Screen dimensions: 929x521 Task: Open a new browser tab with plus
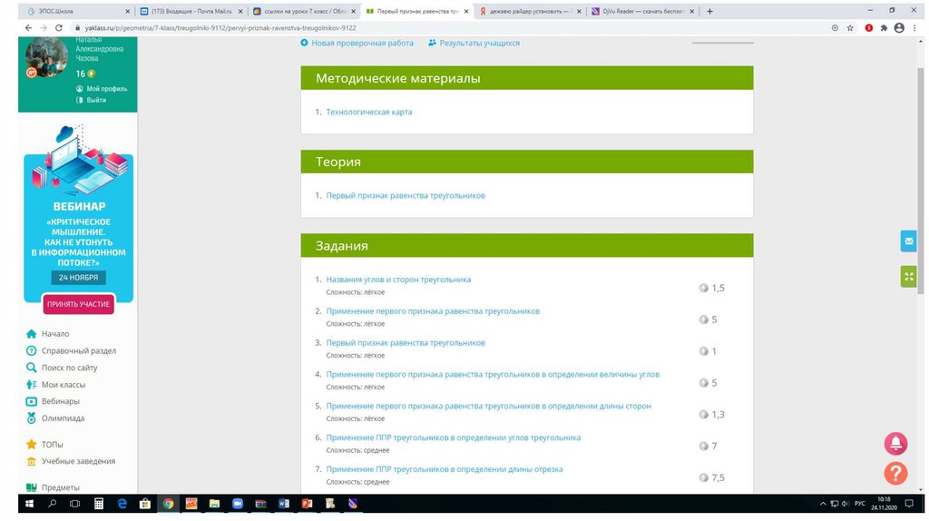(x=709, y=11)
